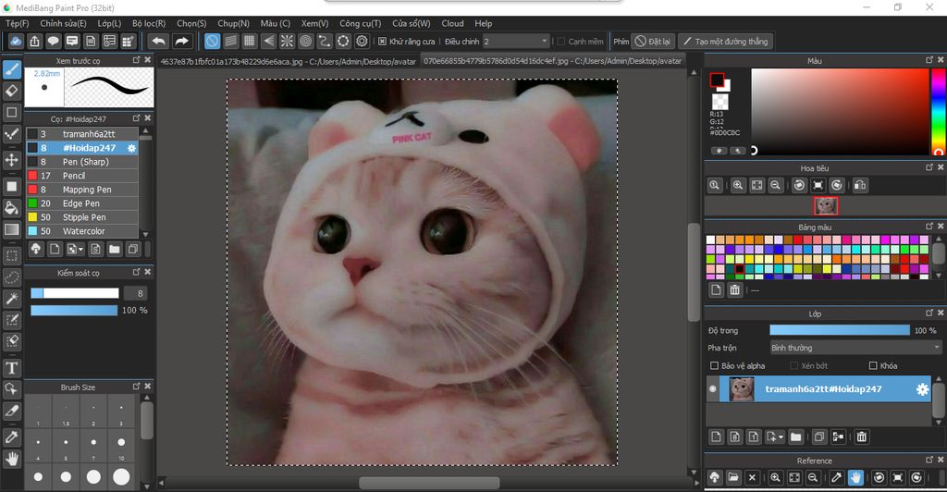Enable the vanishing point snap guide
This screenshot has height=492, width=947.
pyautogui.click(x=268, y=41)
